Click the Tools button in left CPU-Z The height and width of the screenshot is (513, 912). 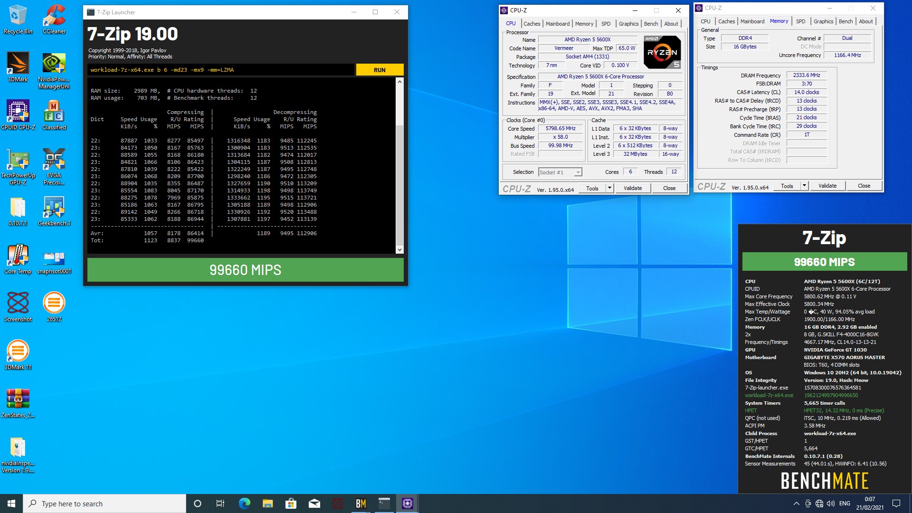(x=592, y=188)
